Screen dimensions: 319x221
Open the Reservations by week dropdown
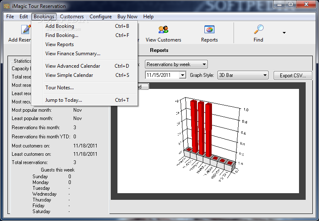(176, 64)
